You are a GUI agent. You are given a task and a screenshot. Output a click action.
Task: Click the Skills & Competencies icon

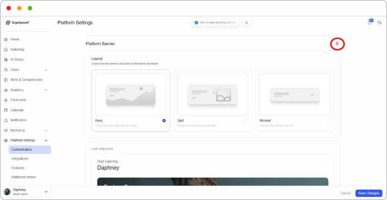point(6,80)
